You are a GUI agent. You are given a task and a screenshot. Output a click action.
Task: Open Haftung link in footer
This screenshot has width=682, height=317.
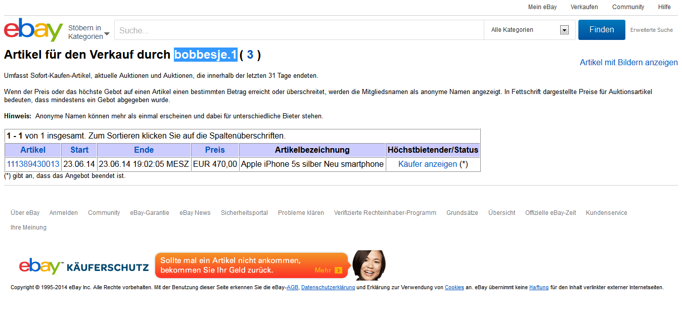539,288
